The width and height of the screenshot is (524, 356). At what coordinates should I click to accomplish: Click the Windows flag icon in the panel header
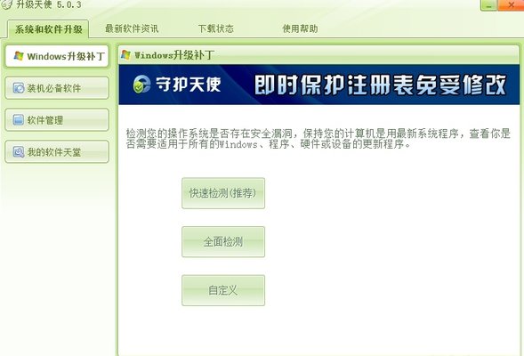(x=126, y=55)
